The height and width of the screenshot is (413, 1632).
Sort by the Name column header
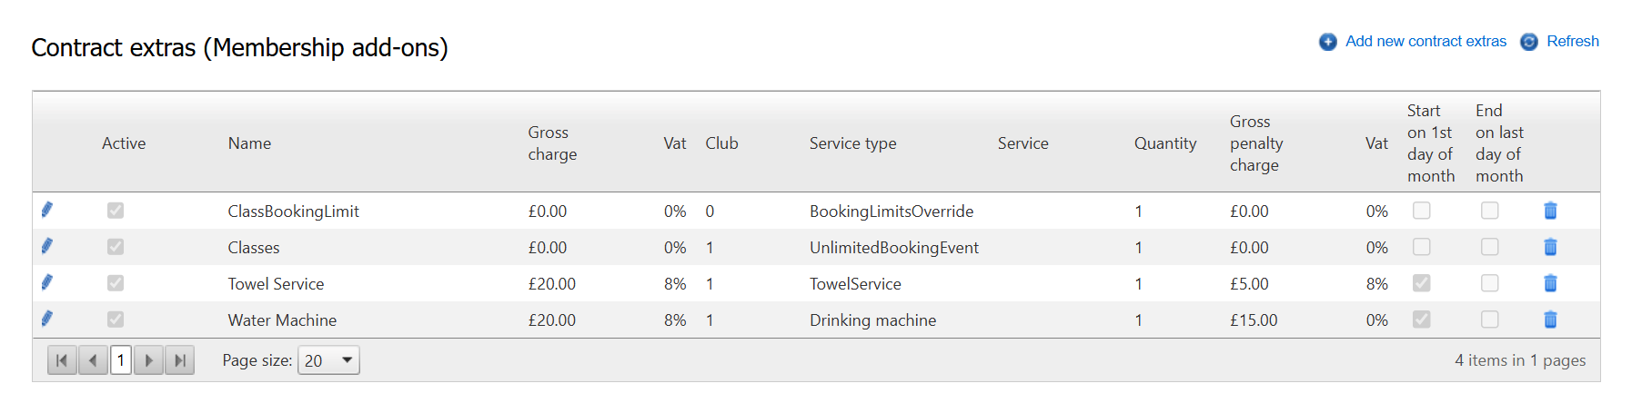pyautogui.click(x=249, y=143)
